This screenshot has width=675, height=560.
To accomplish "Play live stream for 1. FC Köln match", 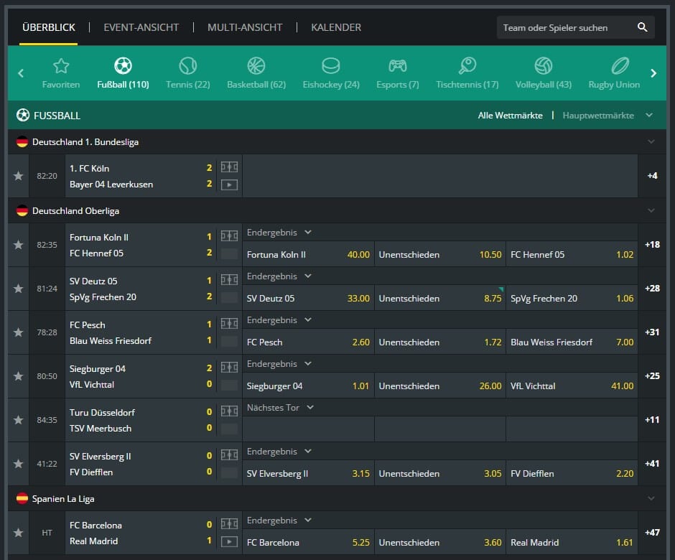I will pyautogui.click(x=229, y=185).
